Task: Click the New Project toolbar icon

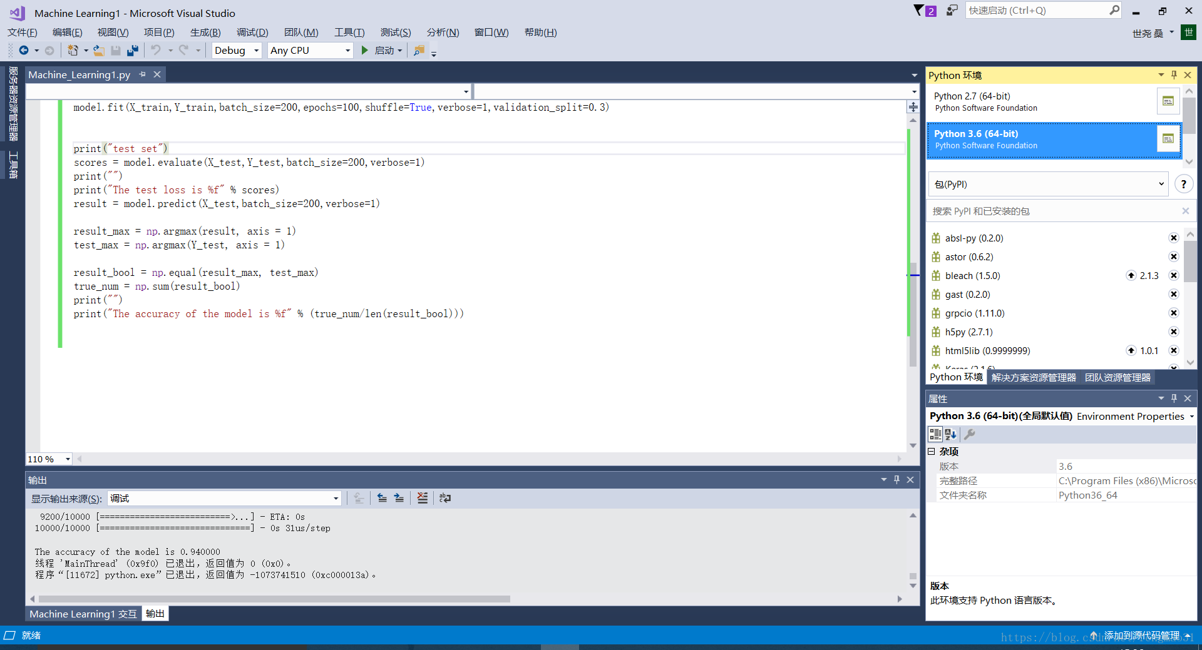Action: click(73, 51)
